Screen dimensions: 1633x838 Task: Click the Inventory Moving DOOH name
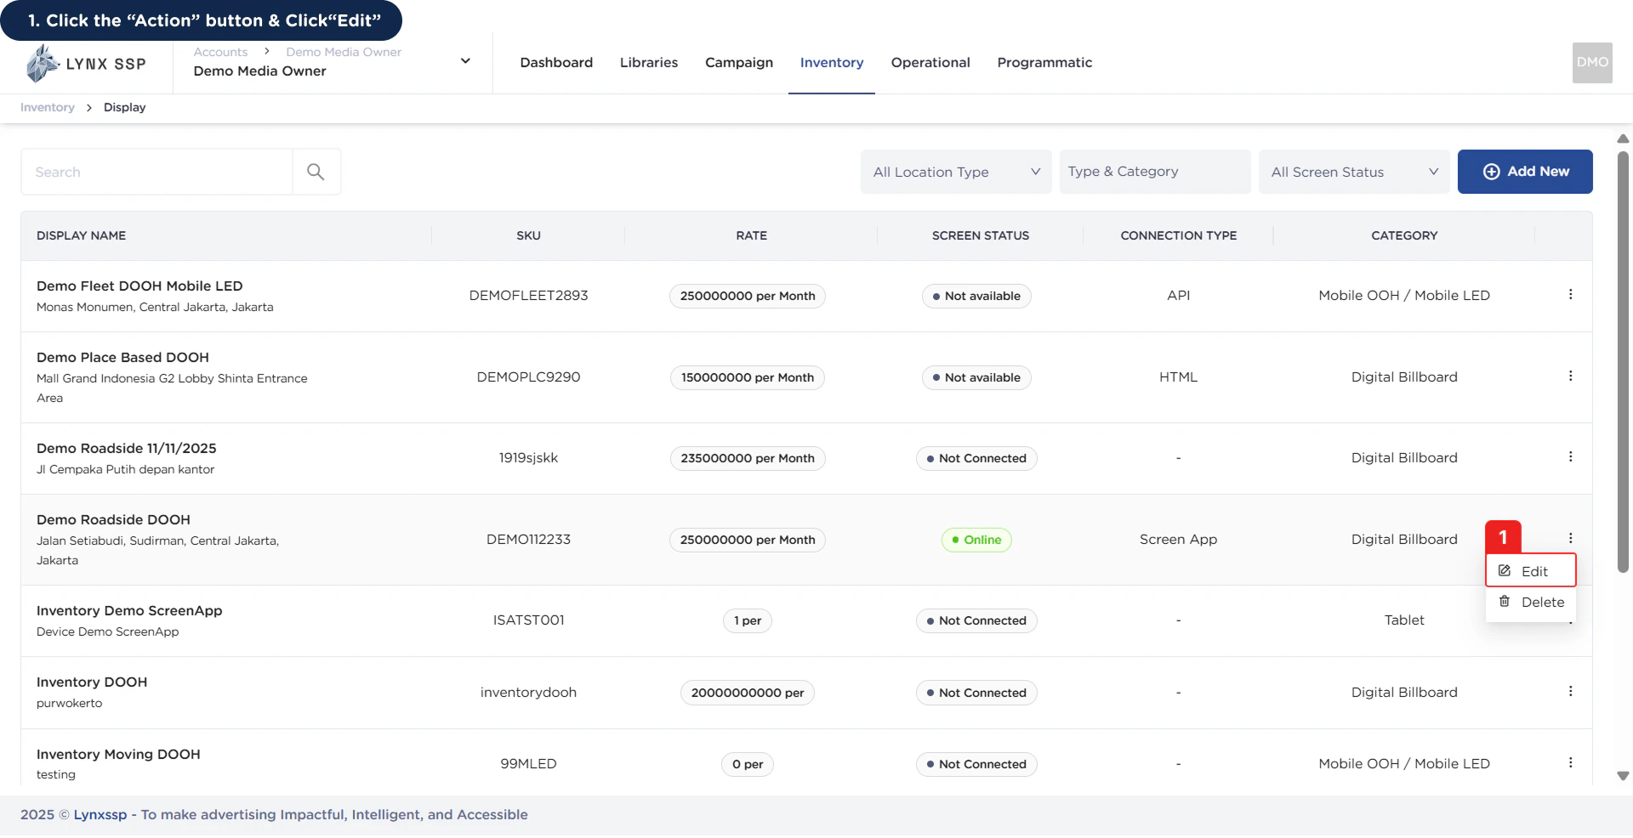pos(118,755)
